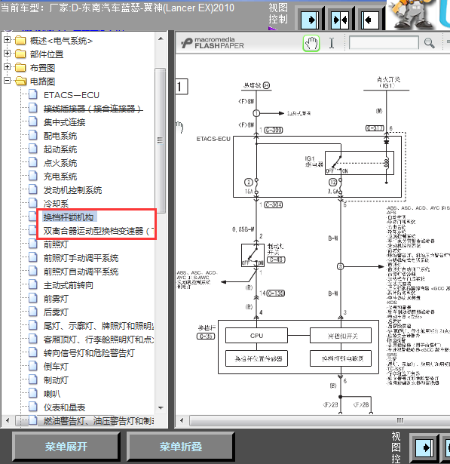
Task: Open the 前照灯自动调平系统 diagram
Action: tap(81, 272)
